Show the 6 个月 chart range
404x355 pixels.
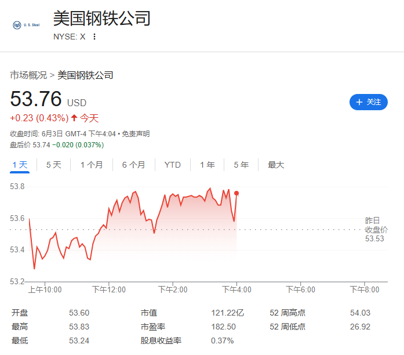133,165
